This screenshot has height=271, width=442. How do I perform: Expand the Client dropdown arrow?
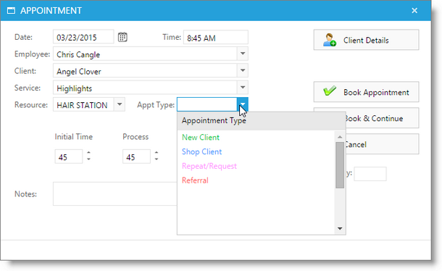(243, 70)
